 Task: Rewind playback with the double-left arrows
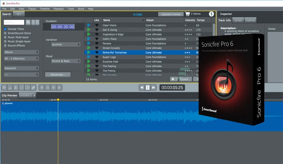click(x=142, y=88)
